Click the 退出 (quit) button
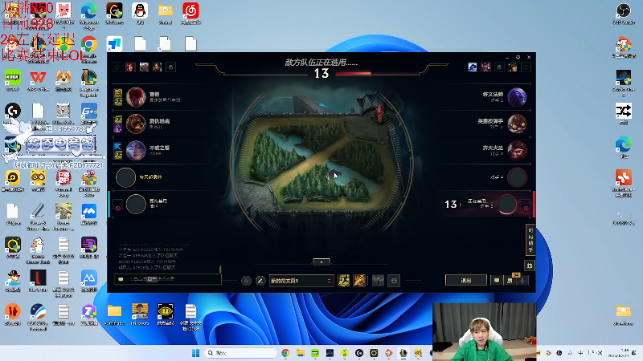This screenshot has height=361, width=643. 466,280
